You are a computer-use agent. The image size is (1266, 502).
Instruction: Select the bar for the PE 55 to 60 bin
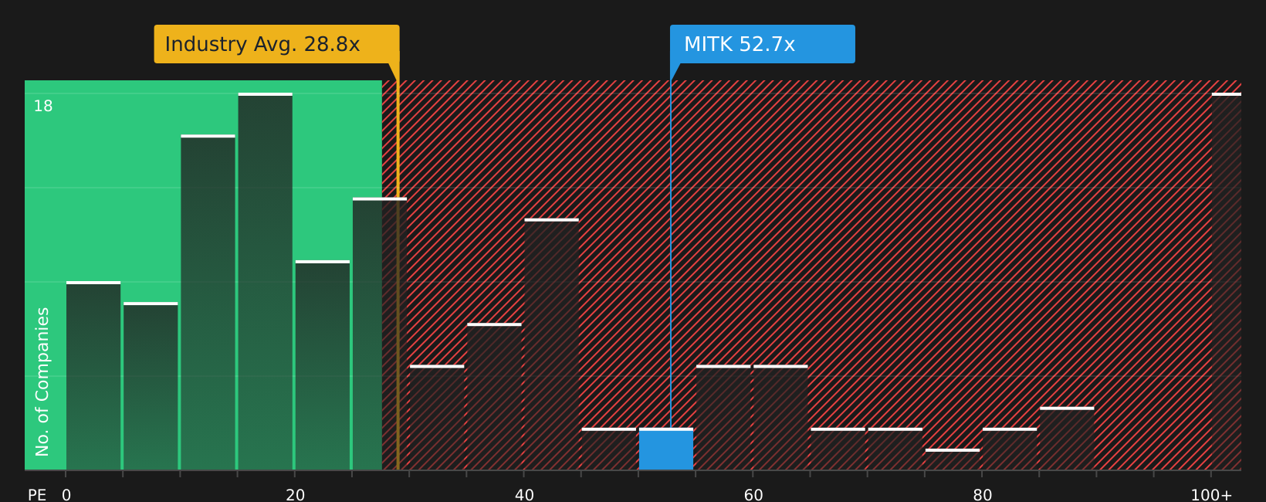click(723, 418)
